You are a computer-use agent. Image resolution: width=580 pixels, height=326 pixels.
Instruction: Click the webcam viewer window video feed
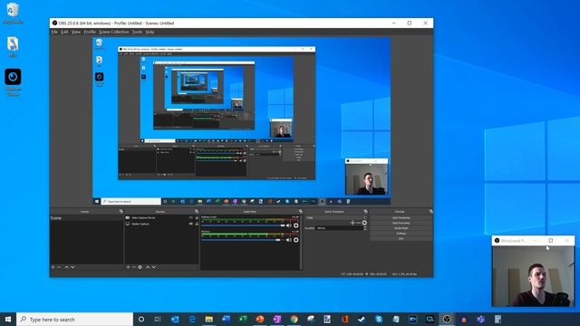point(533,275)
